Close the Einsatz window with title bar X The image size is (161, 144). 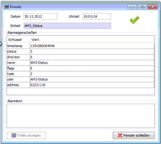click(153, 7)
